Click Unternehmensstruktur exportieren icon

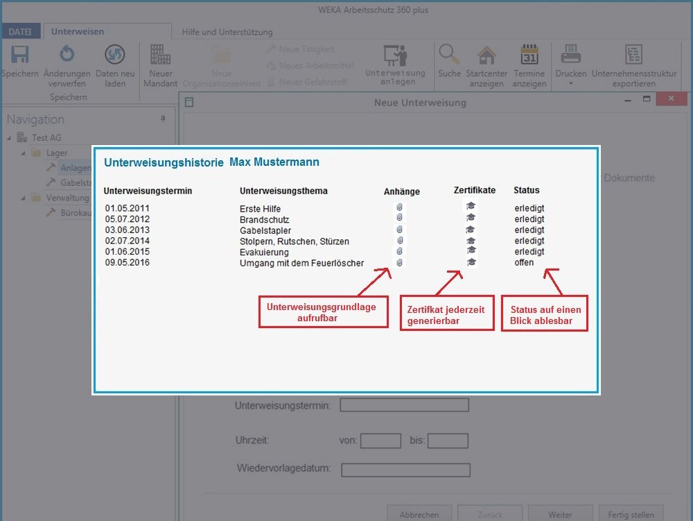point(634,54)
